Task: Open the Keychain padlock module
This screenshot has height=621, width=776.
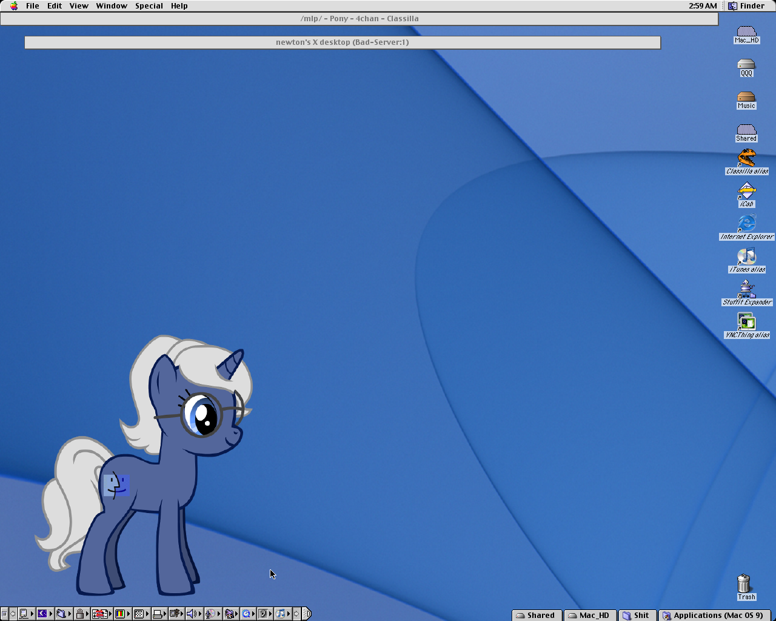Action: pos(82,614)
